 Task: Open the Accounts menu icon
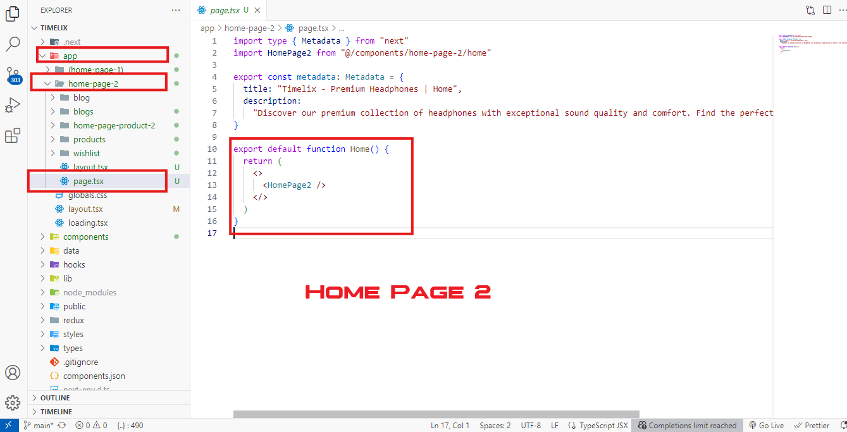tap(13, 373)
